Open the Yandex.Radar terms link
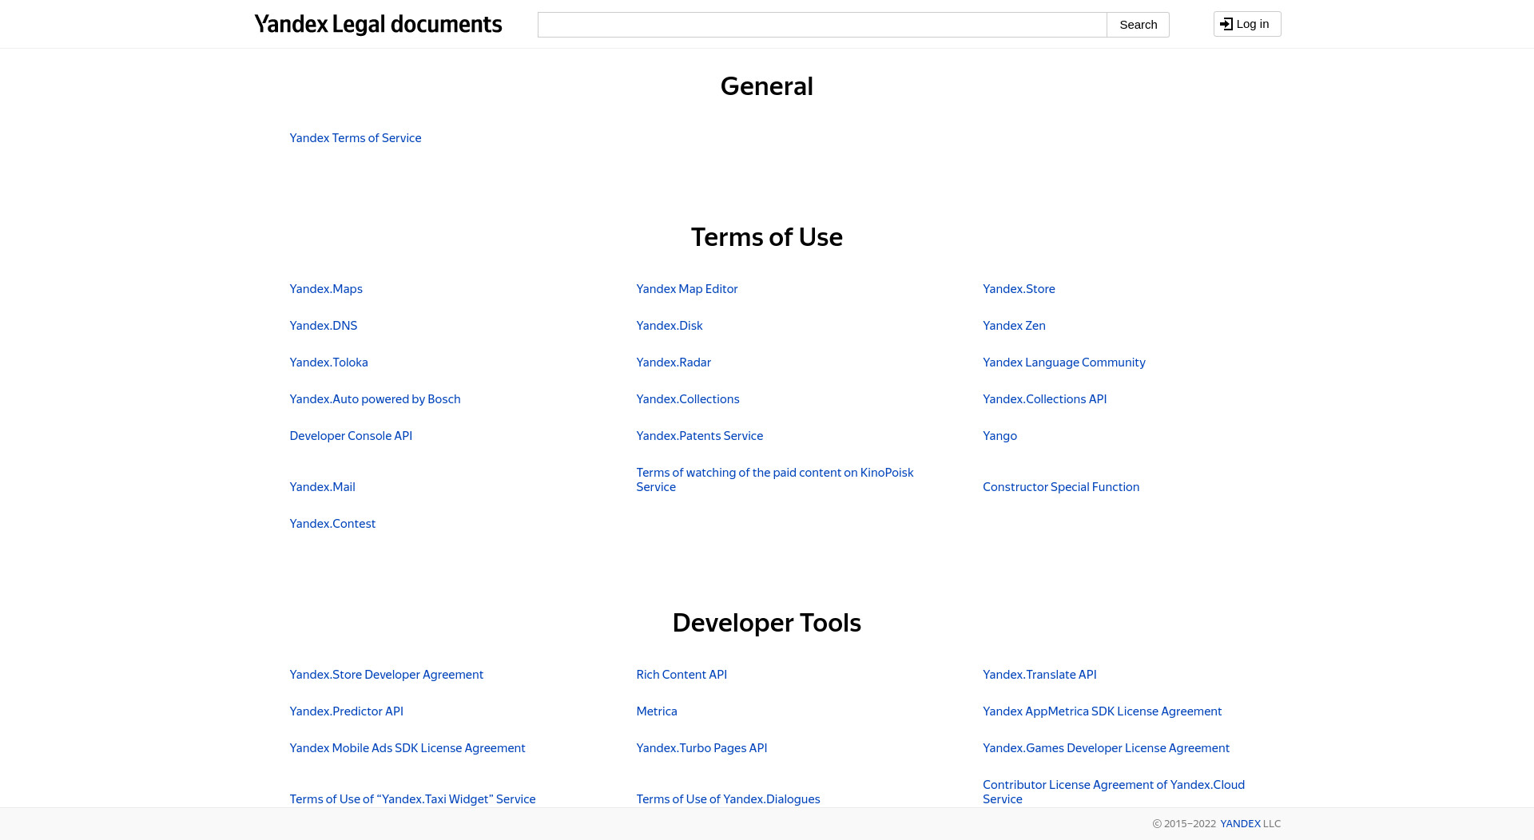This screenshot has width=1534, height=840. pos(674,363)
